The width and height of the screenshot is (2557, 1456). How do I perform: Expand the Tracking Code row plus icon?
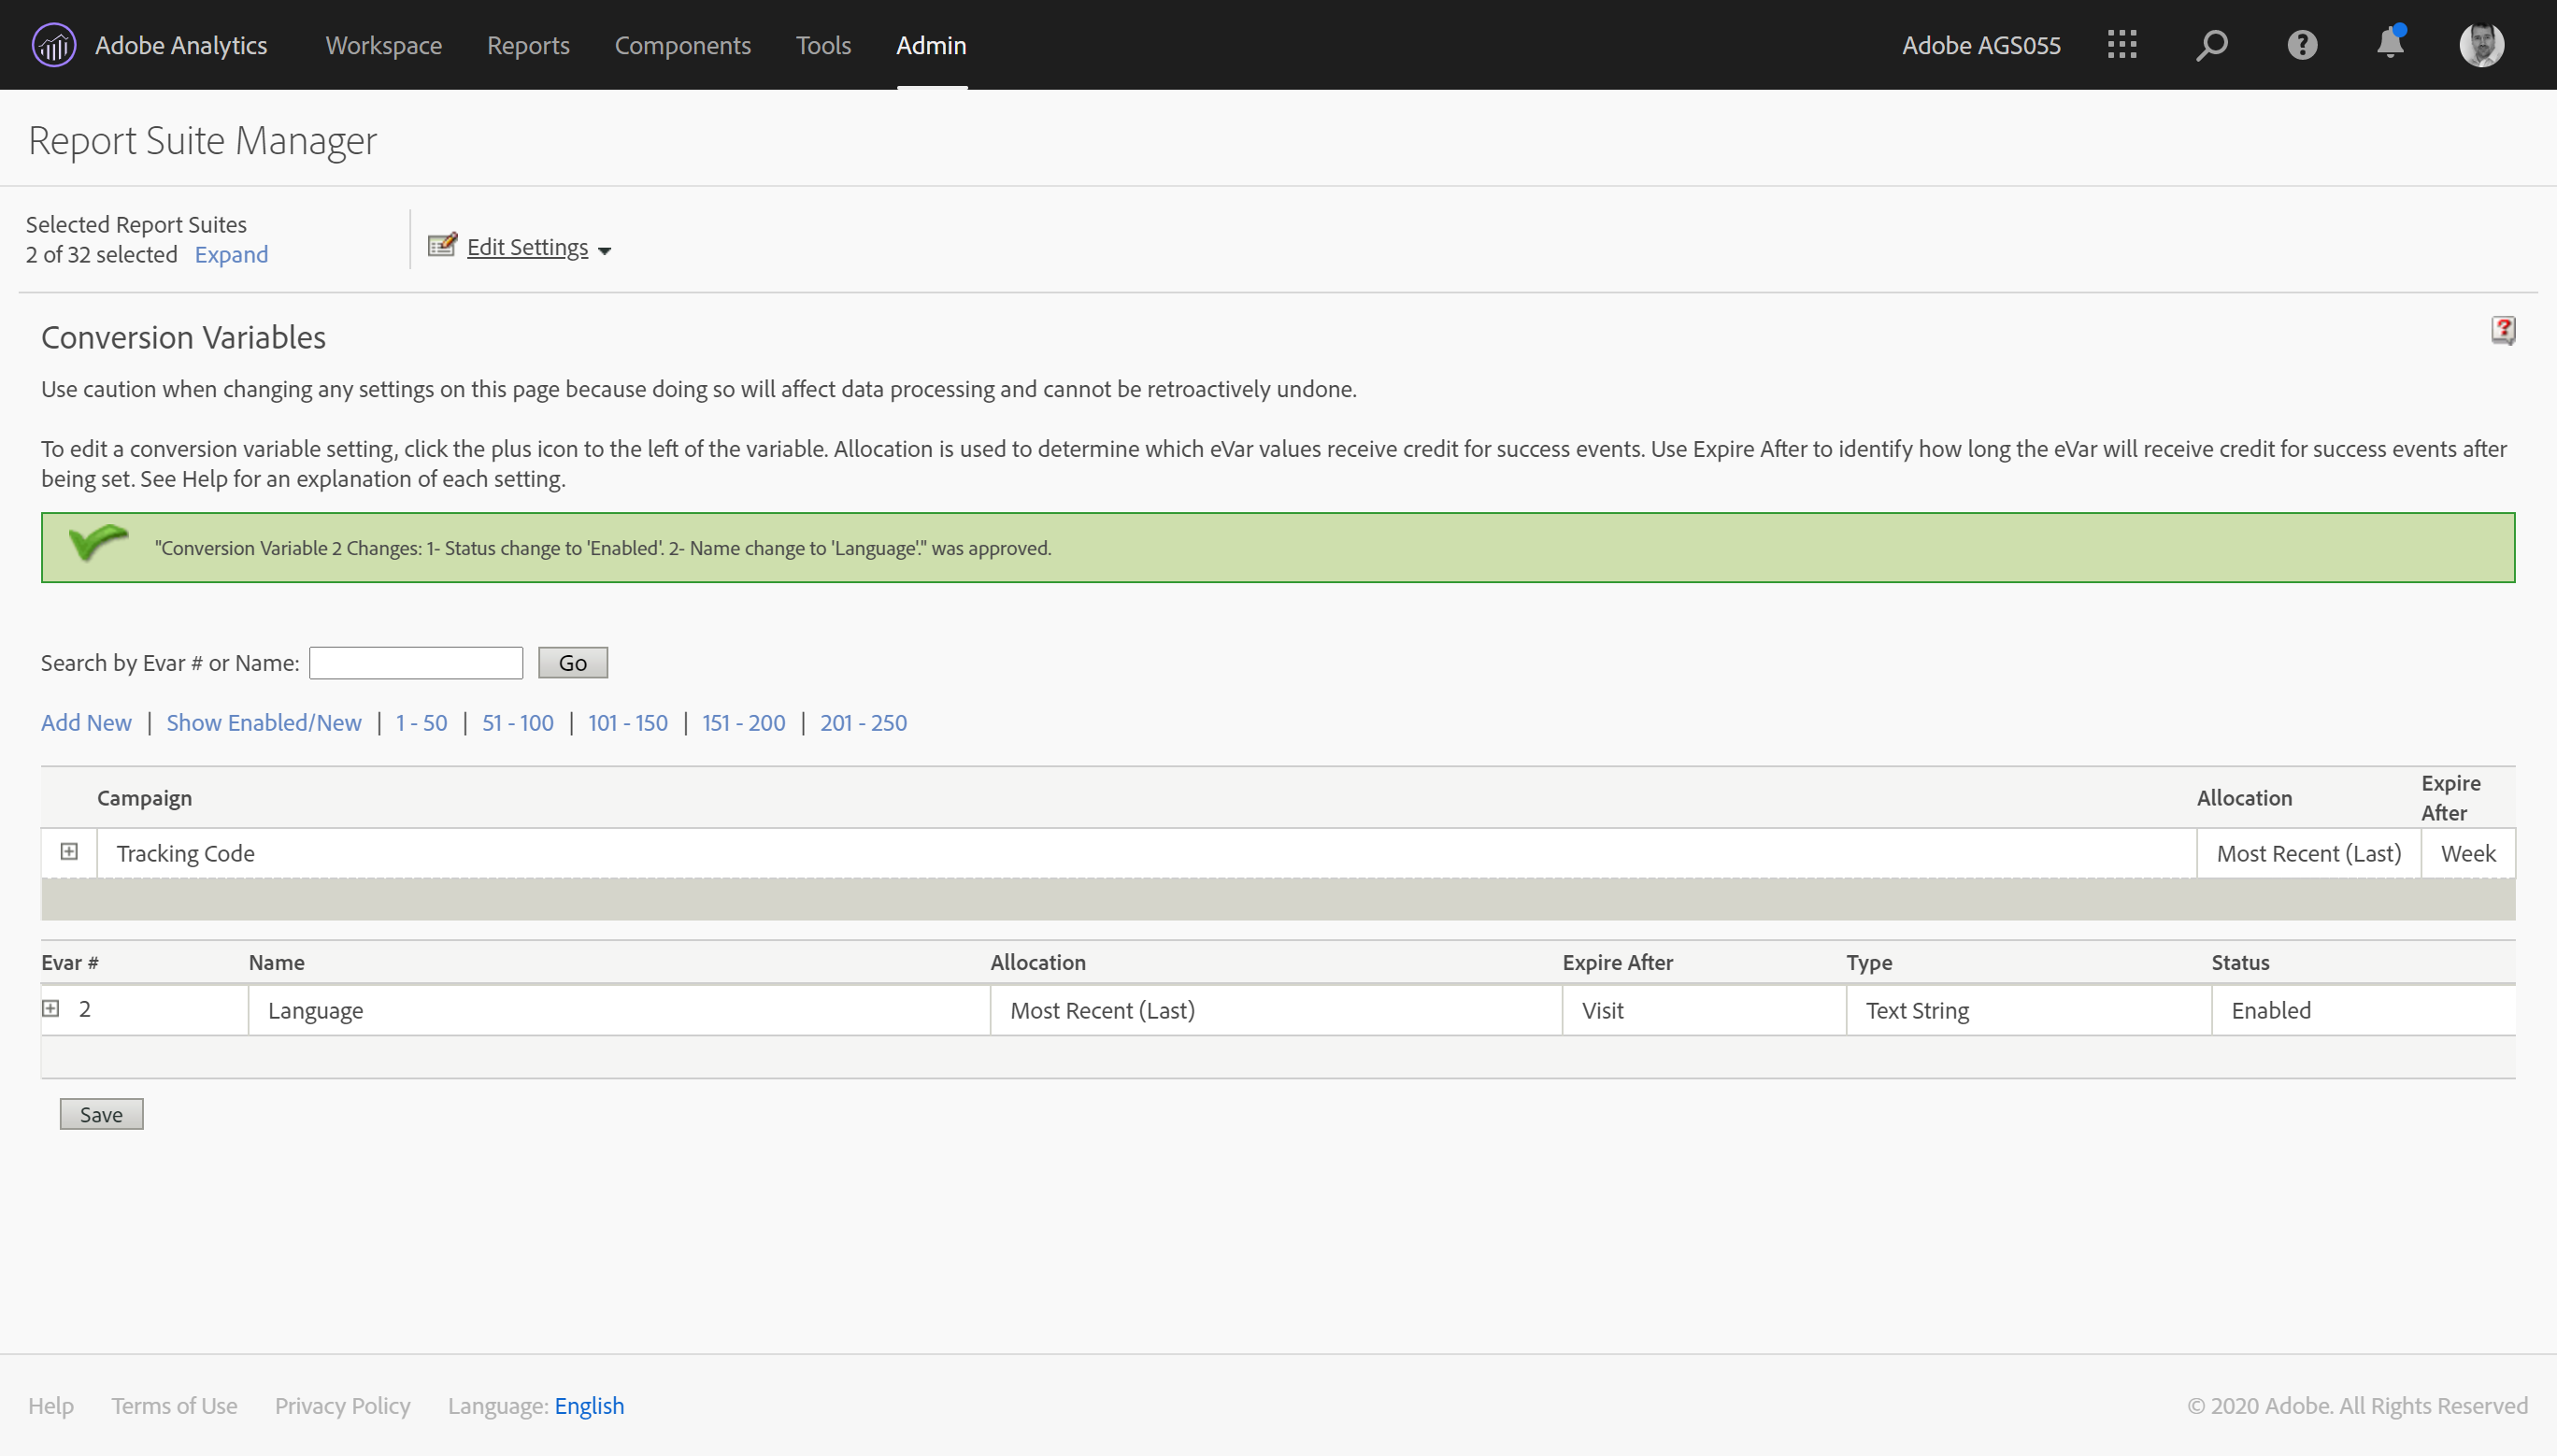(69, 852)
